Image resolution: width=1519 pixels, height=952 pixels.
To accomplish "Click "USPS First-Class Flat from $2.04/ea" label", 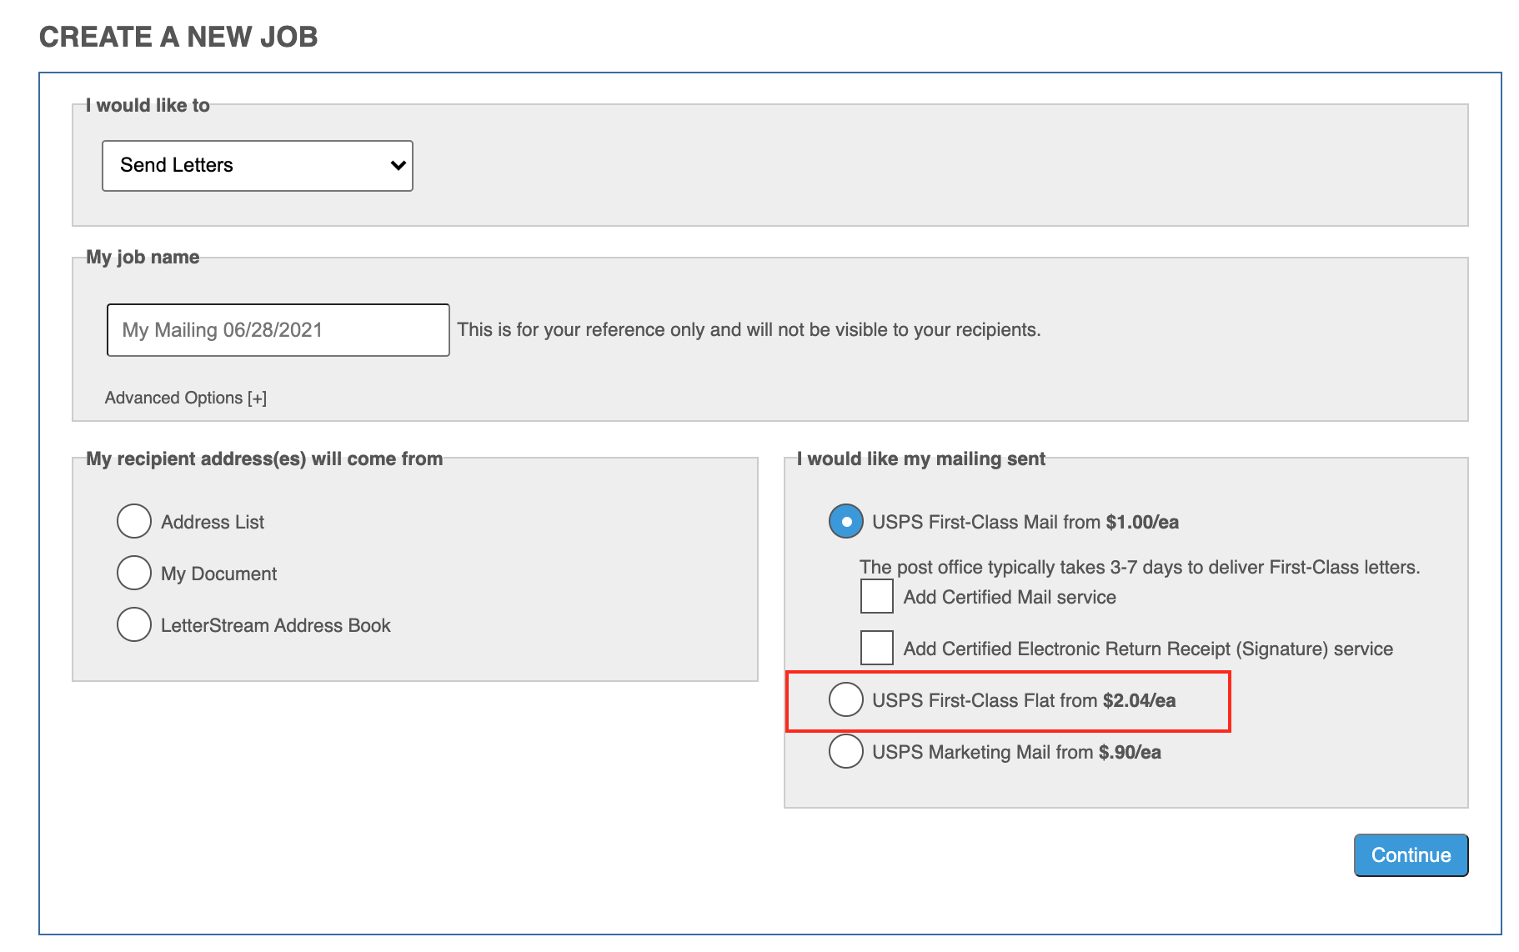I will pos(1023,700).
